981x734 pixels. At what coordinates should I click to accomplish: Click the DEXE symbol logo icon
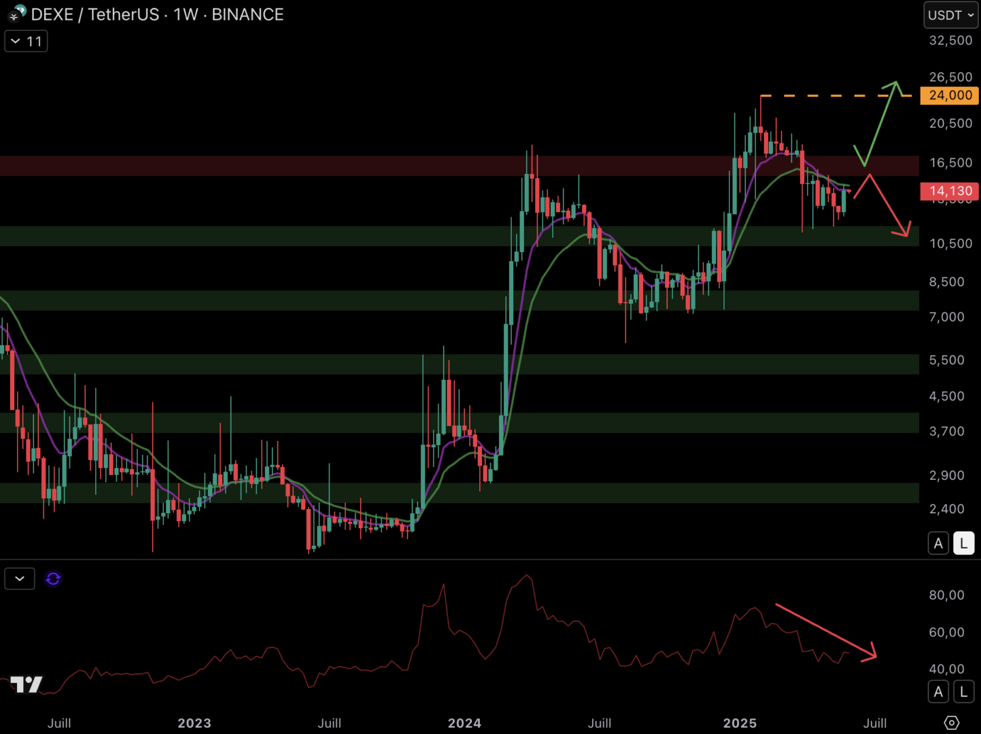pyautogui.click(x=16, y=14)
